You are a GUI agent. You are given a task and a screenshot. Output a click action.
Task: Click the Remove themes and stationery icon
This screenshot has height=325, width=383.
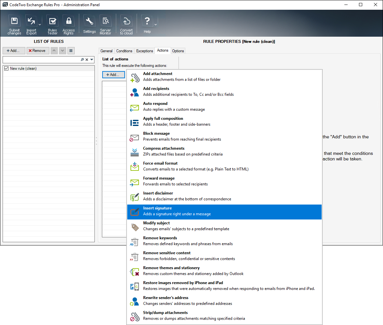(135, 272)
